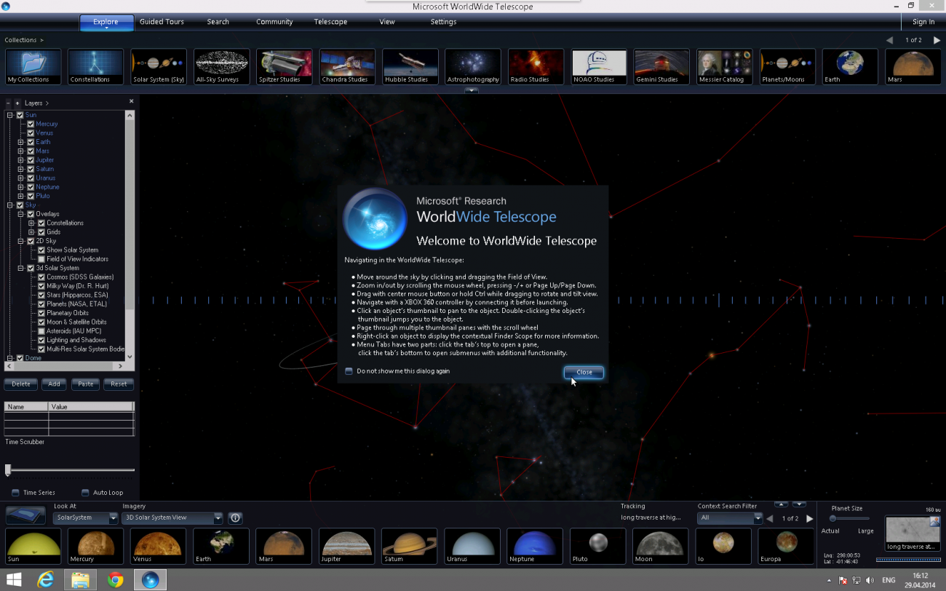Click the Time Scrubber slider handle

tap(8, 470)
